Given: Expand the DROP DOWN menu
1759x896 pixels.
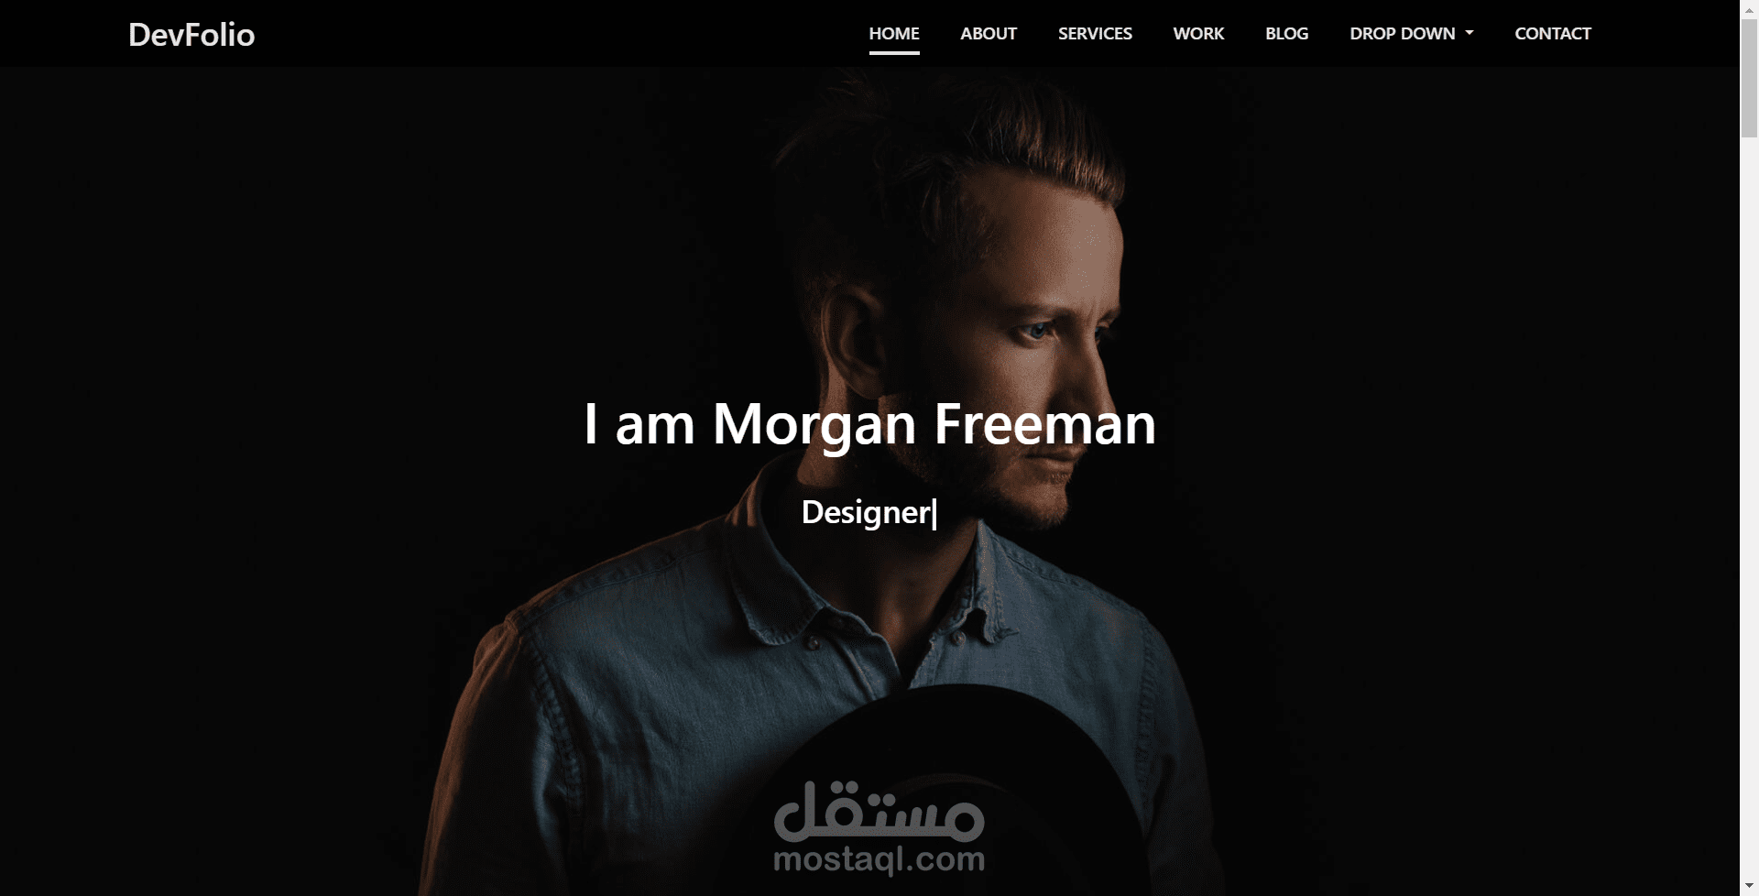Looking at the screenshot, I should (x=1411, y=34).
